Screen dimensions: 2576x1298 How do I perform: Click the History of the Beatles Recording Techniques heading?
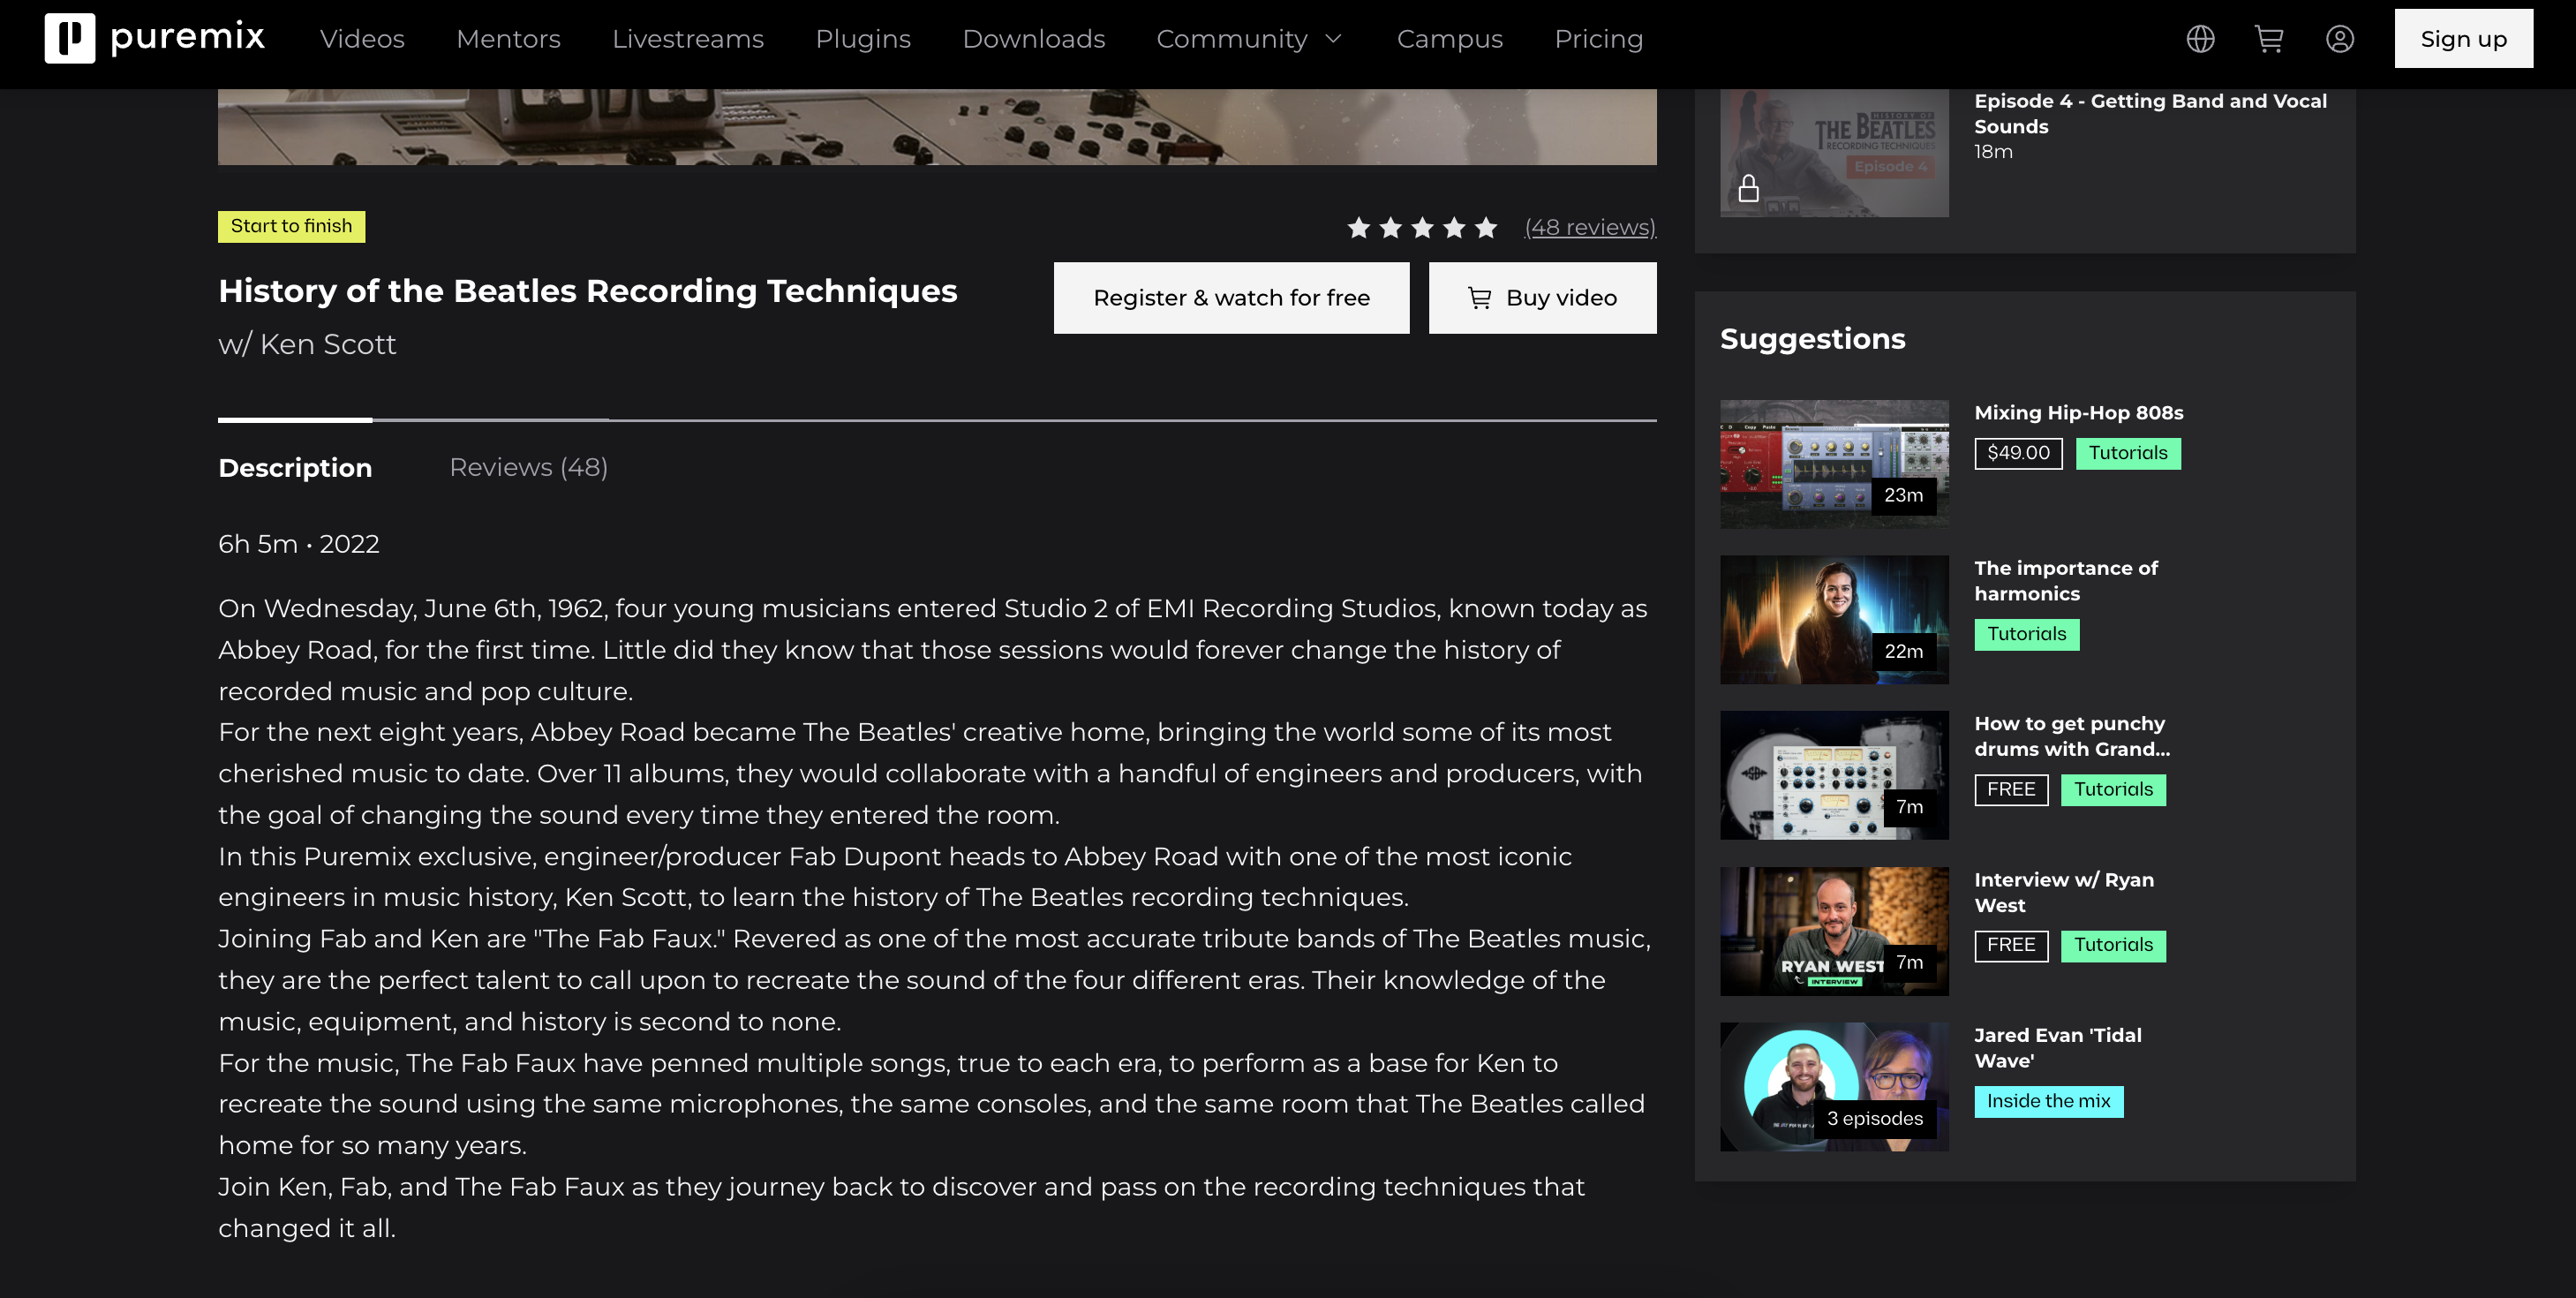coord(587,291)
